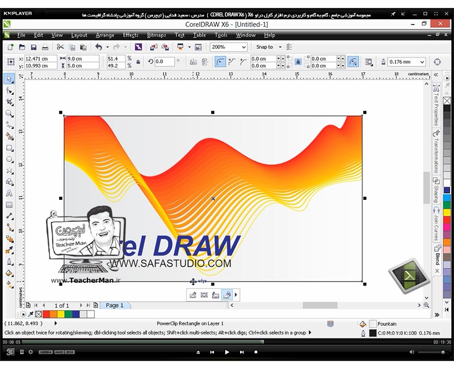The width and height of the screenshot is (454, 369).
Task: Toggle Relative corner scaling button
Action: [353, 62]
